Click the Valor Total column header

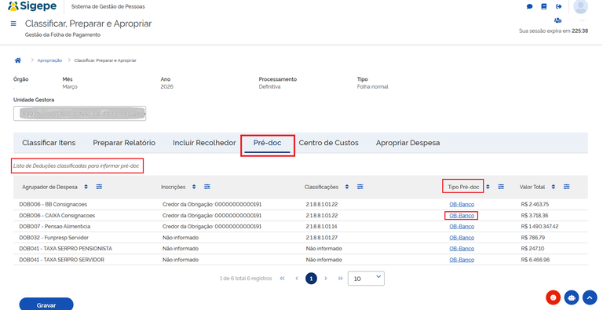pyautogui.click(x=532, y=187)
